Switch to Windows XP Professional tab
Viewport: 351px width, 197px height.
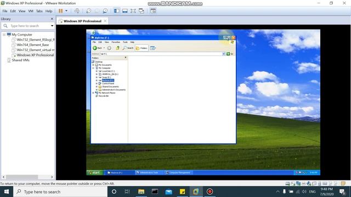tap(82, 21)
